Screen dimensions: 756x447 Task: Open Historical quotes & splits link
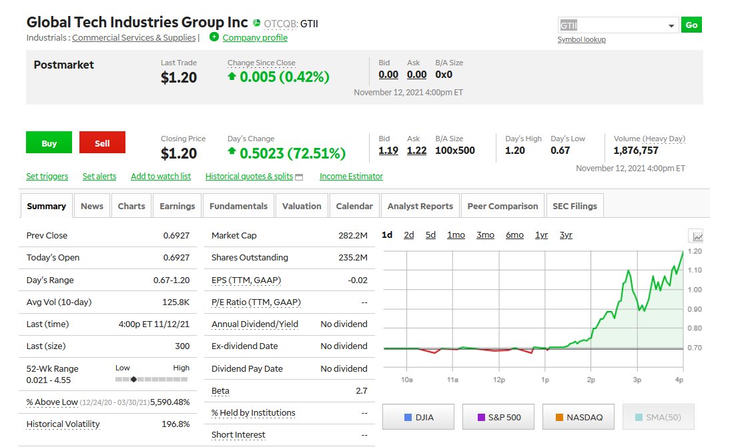pyautogui.click(x=250, y=176)
